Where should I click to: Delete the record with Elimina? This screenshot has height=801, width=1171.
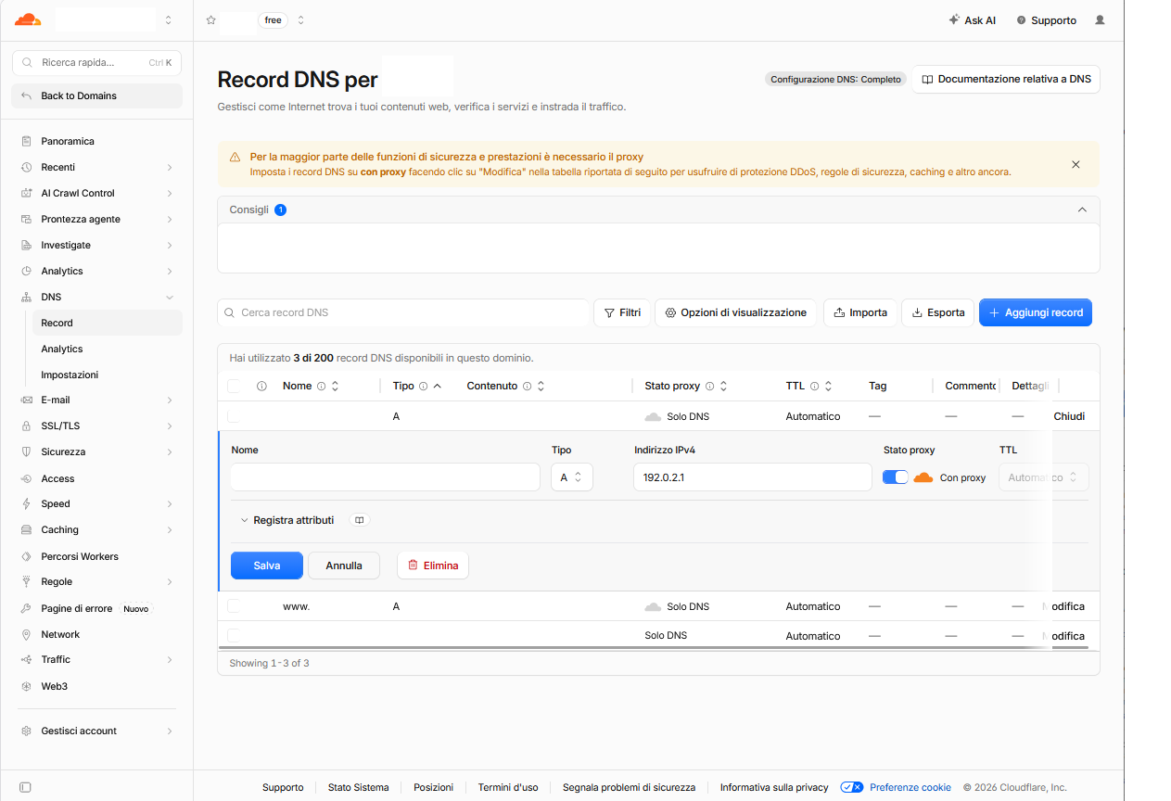[433, 566]
